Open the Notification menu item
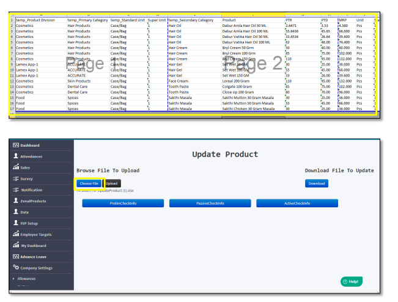Image resolution: width=398 pixels, height=302 pixels. click(x=32, y=190)
